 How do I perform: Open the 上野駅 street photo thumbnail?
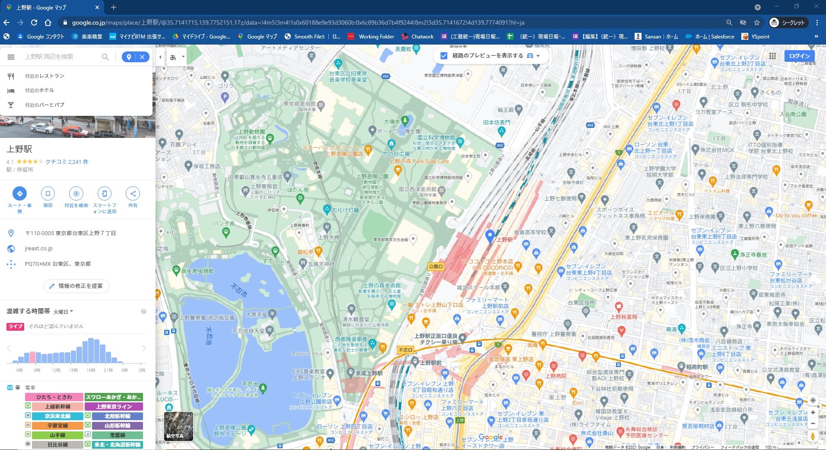[x=78, y=127]
